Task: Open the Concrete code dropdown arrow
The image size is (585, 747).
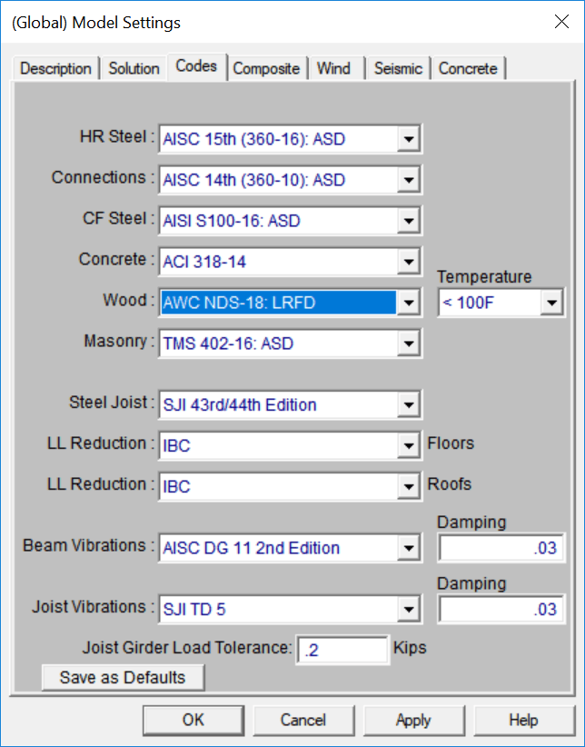Action: point(408,262)
